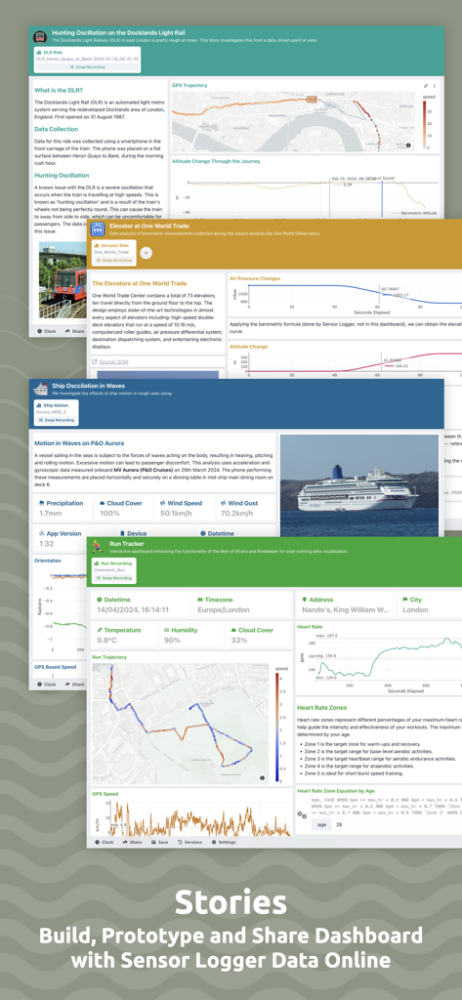Click the Run Trajectory map
This screenshot has height=1000, width=462.
[180, 724]
